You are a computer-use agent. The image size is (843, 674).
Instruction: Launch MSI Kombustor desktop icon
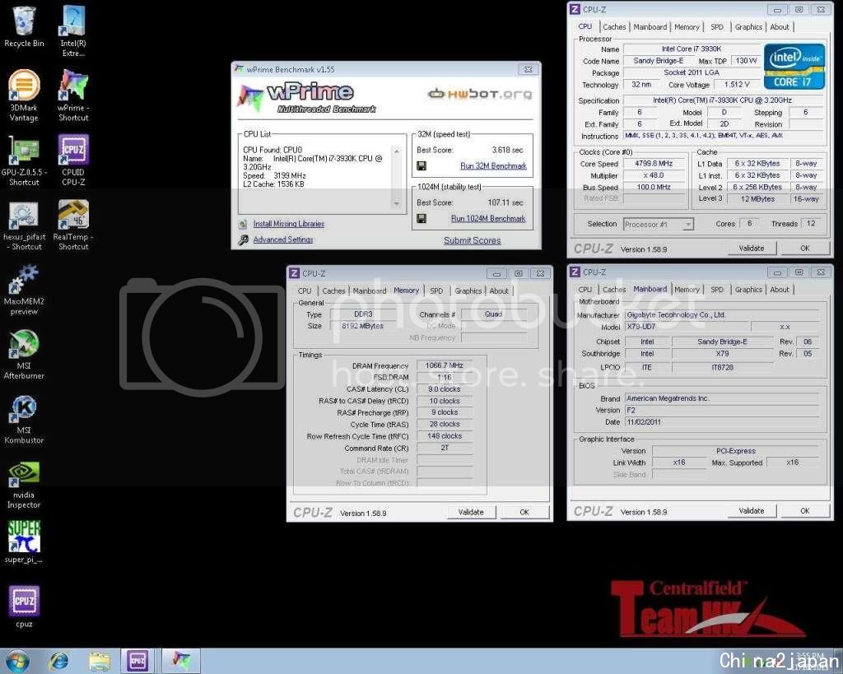point(24,419)
